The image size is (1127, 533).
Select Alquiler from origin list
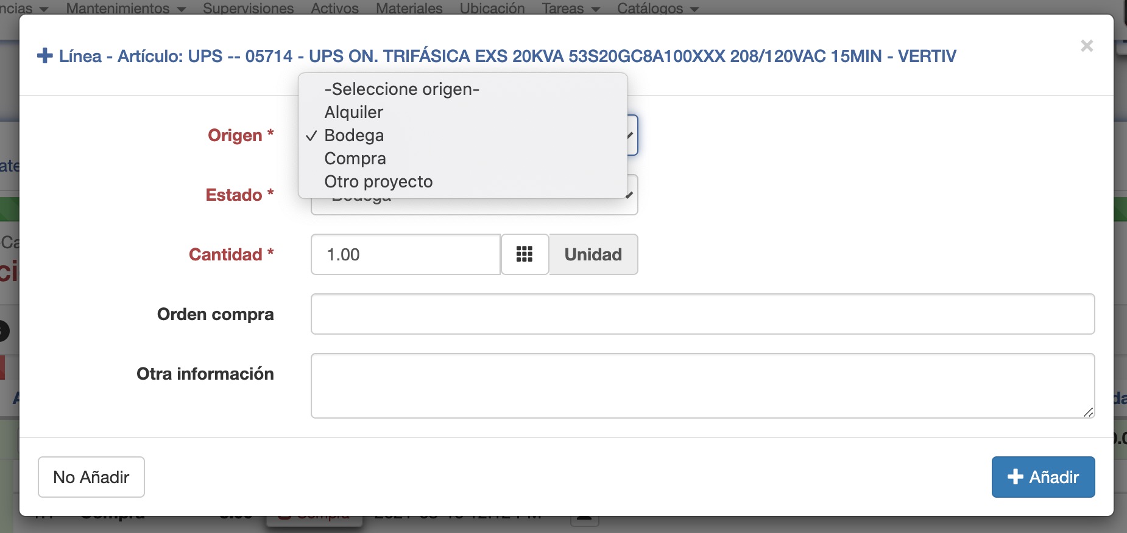[353, 113]
